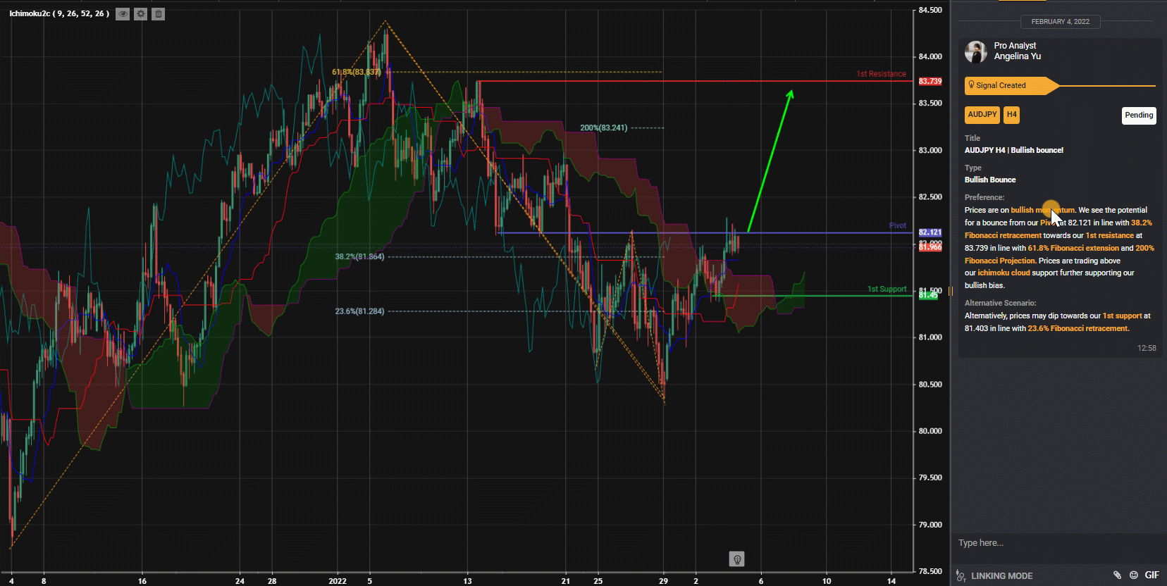1167x586 pixels.
Task: Click the lightbulb idea icon on the chart
Action: [737, 559]
